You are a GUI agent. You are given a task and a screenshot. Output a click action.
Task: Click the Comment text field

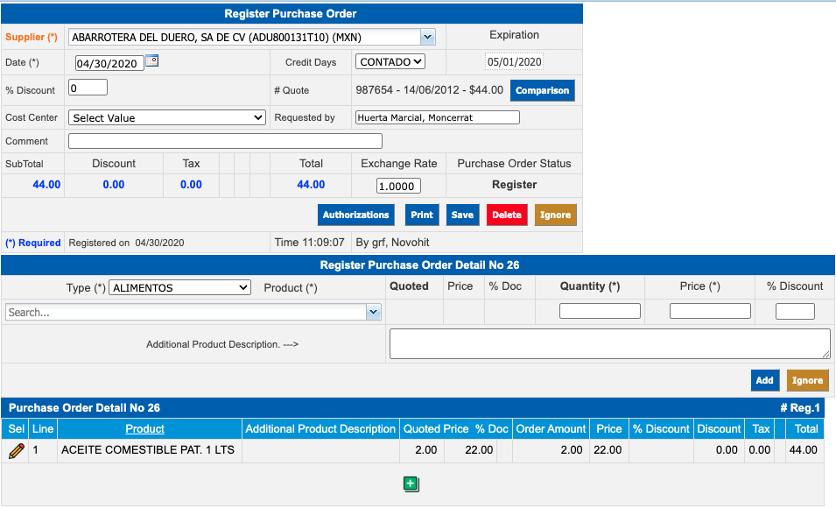click(x=225, y=141)
